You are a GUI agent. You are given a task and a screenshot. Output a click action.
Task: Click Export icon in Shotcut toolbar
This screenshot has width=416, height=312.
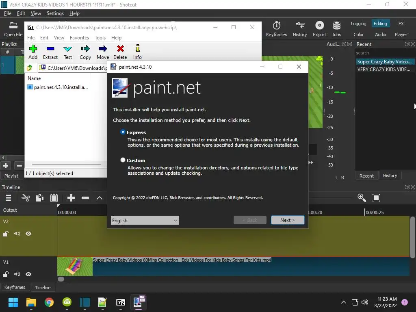coord(319,29)
